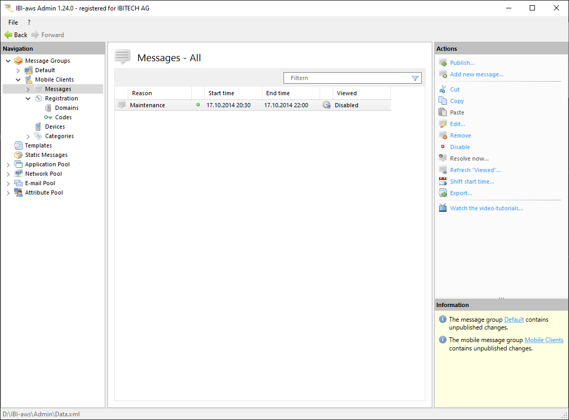Collapse the Message Groups tree node
Viewport: 569px width, 420px height.
pyautogui.click(x=8, y=61)
